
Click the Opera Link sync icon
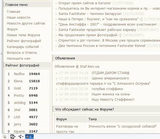pyautogui.click(x=12, y=136)
